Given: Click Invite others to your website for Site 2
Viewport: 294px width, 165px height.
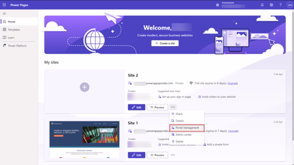Looking at the screenshot, I should pos(217,97).
